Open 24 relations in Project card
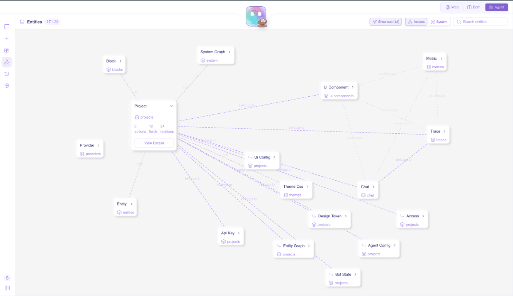Screen dimensions: 513x296 (x=167, y=129)
